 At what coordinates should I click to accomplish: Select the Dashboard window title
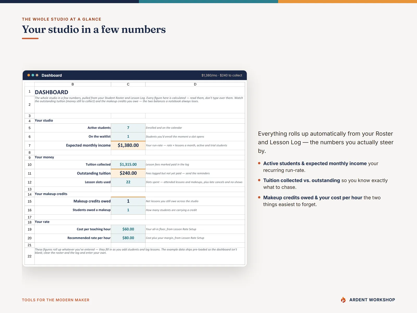point(52,75)
